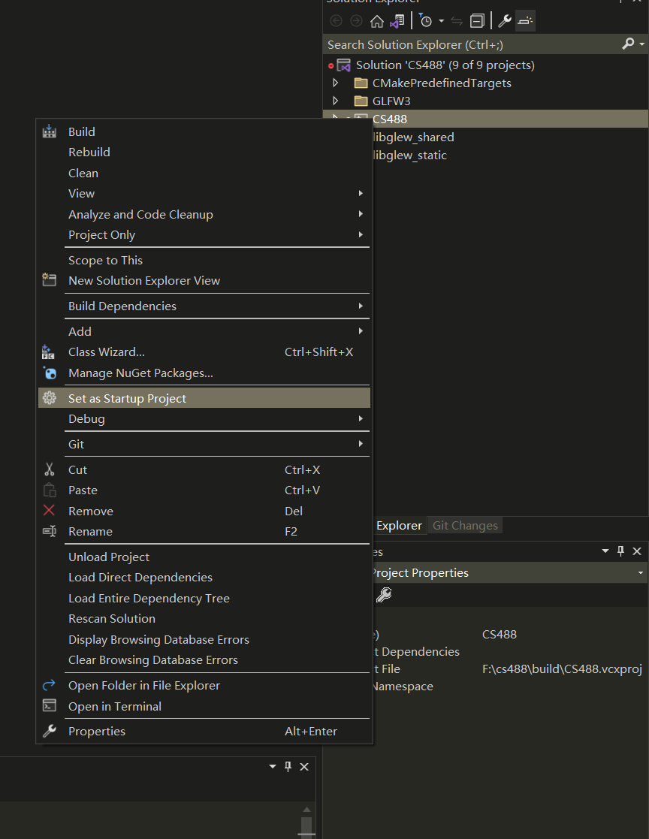Click the Class Wizard icon
The width and height of the screenshot is (649, 839).
(x=48, y=352)
